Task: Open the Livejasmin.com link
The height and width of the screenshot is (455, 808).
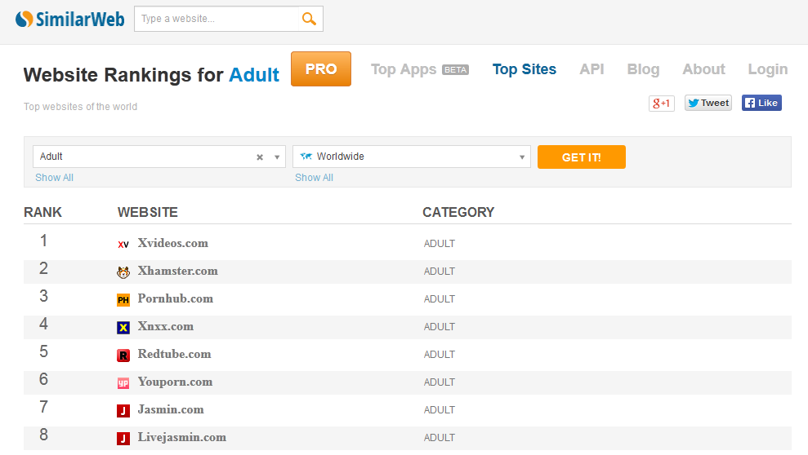Action: tap(182, 438)
